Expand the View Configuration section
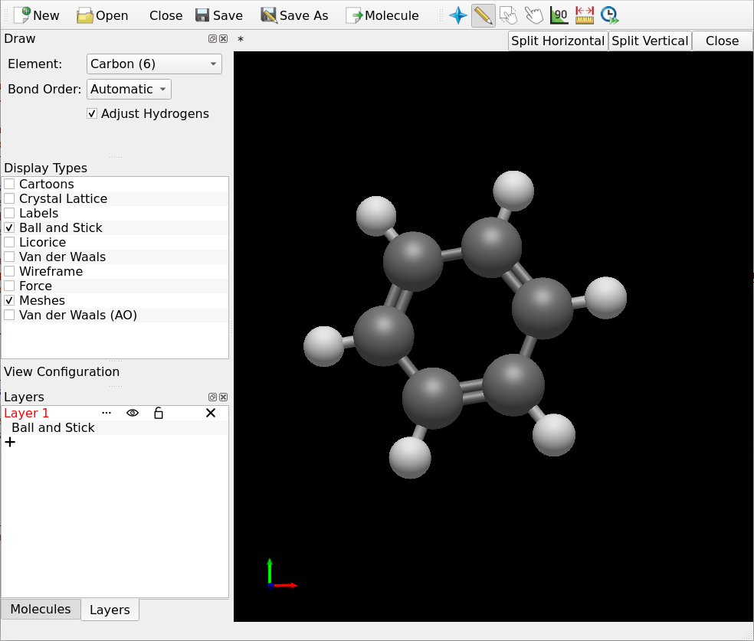 pos(61,371)
